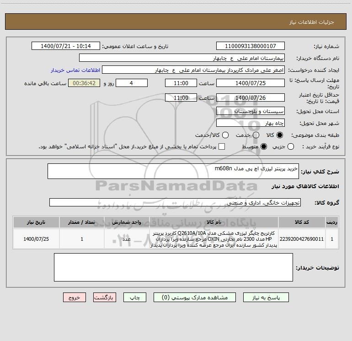Choose the جزیی purchase type radio

point(290,146)
